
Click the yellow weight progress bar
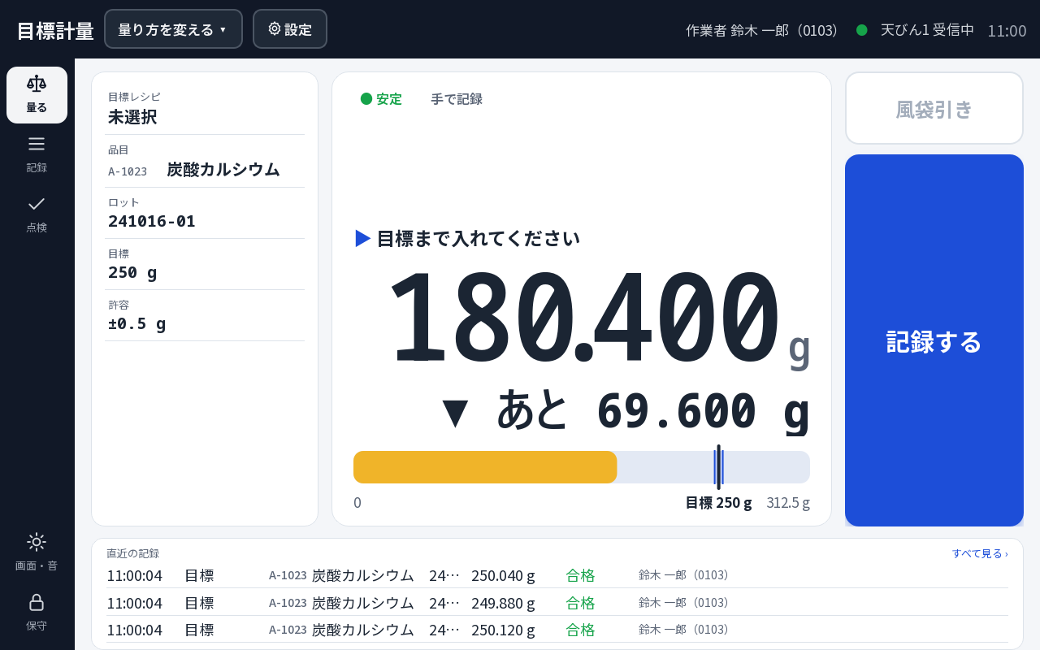tap(485, 467)
